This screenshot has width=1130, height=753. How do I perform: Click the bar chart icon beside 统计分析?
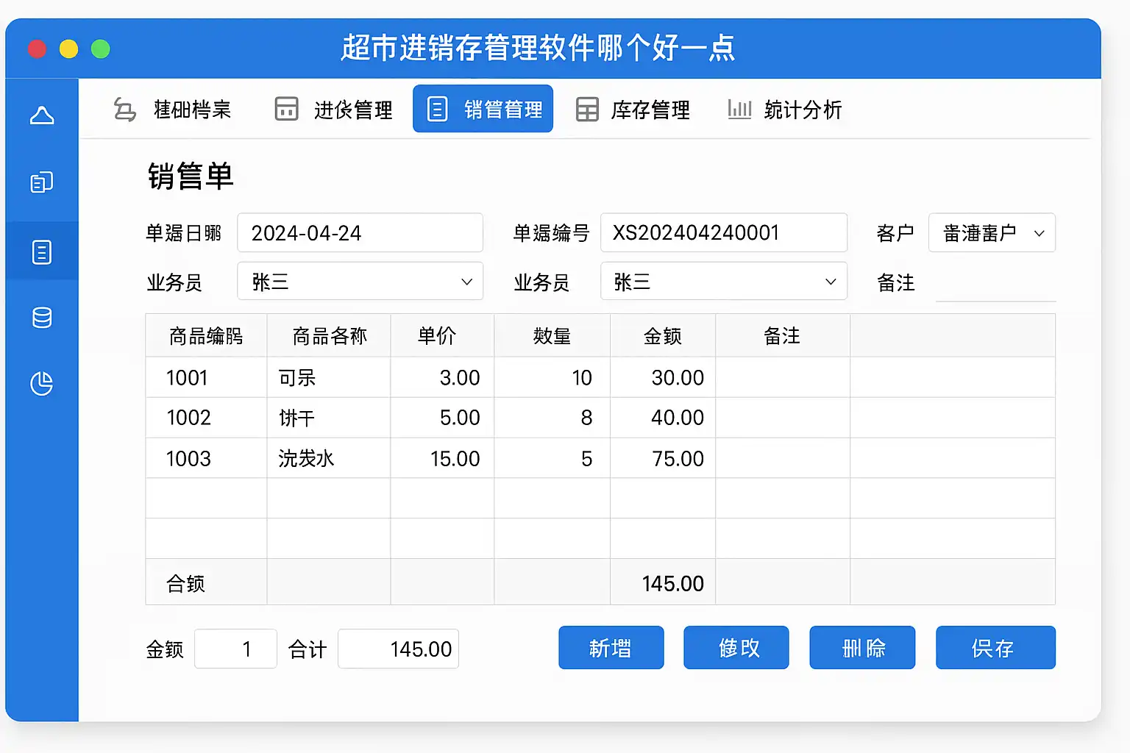point(739,110)
